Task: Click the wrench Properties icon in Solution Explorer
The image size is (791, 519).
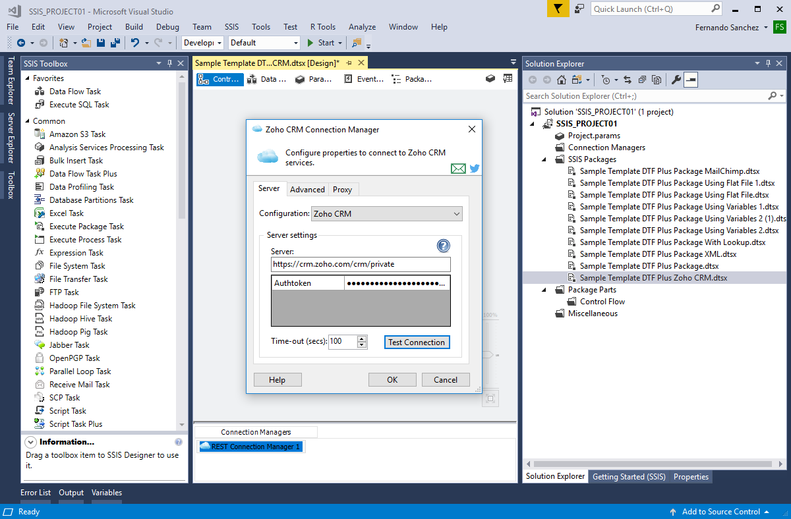Action: point(676,80)
